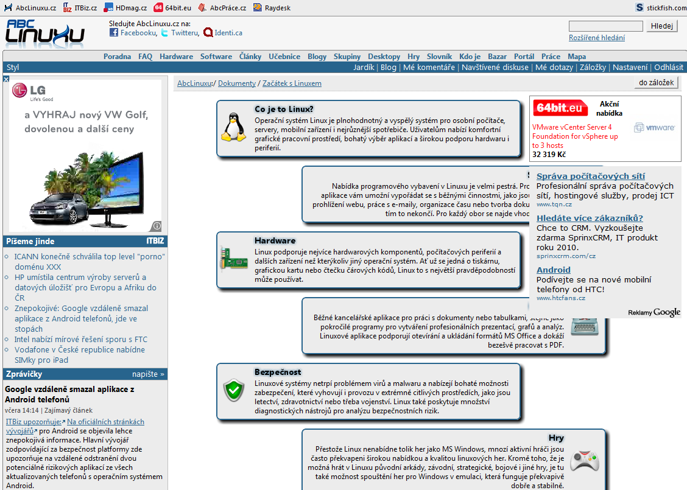Click the AbcLinuxu.cz favicon in top bar
This screenshot has height=490, width=687.
[8, 7]
